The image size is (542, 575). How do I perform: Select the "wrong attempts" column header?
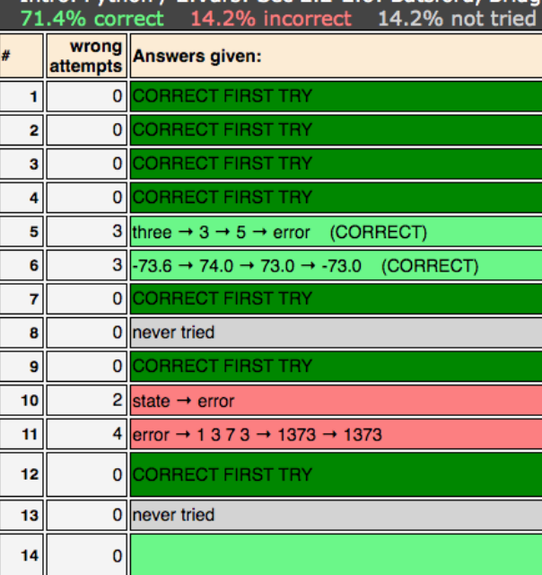click(86, 56)
